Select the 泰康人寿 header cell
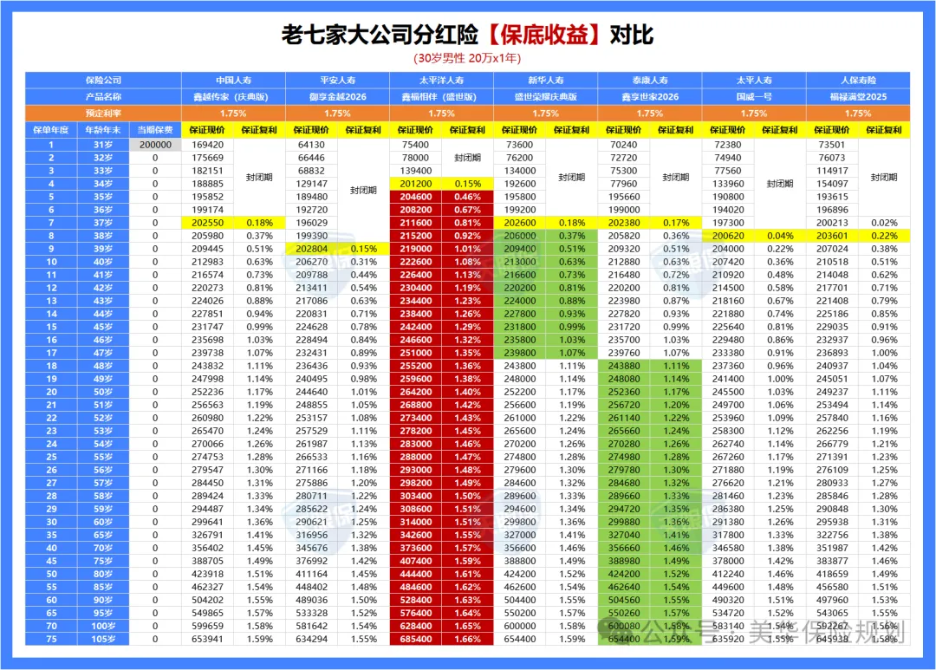 pyautogui.click(x=650, y=80)
